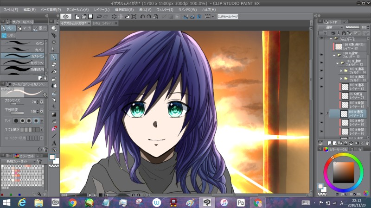The height and width of the screenshot is (208, 371).
Task: Select the straight line Figure tool in toolbox
Action: pyautogui.click(x=54, y=136)
